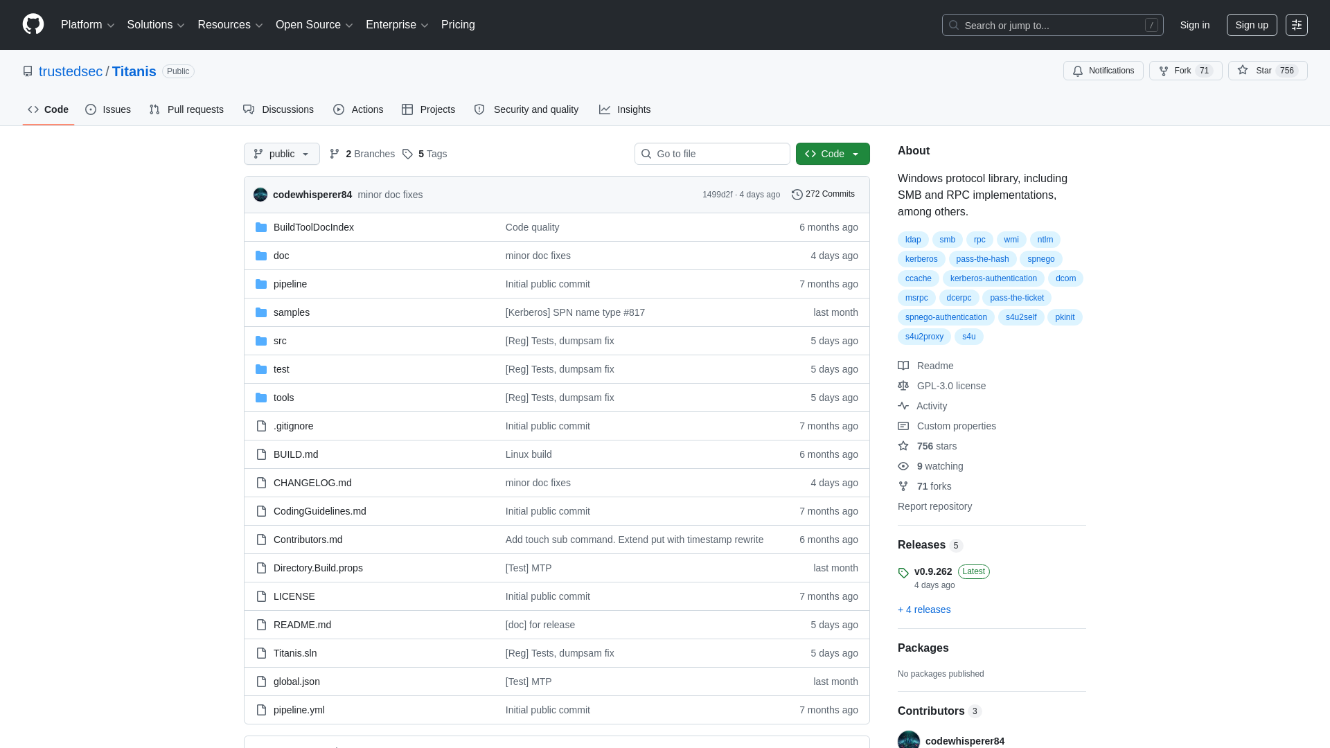The width and height of the screenshot is (1330, 748).
Task: Open the Resources dropdown
Action: pyautogui.click(x=230, y=25)
